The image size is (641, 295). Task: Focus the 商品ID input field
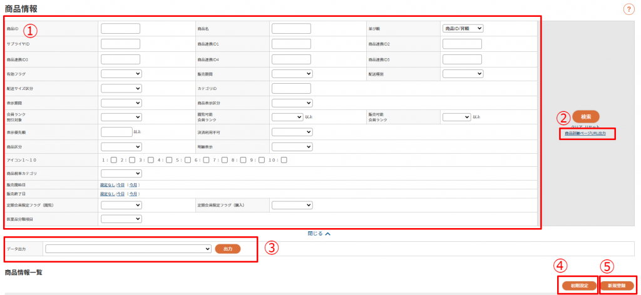point(121,29)
